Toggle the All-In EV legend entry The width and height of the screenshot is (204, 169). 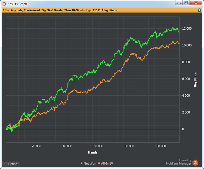pos(105,163)
